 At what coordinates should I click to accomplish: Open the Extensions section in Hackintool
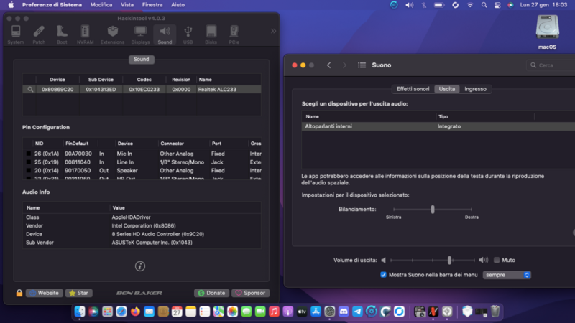(x=113, y=34)
